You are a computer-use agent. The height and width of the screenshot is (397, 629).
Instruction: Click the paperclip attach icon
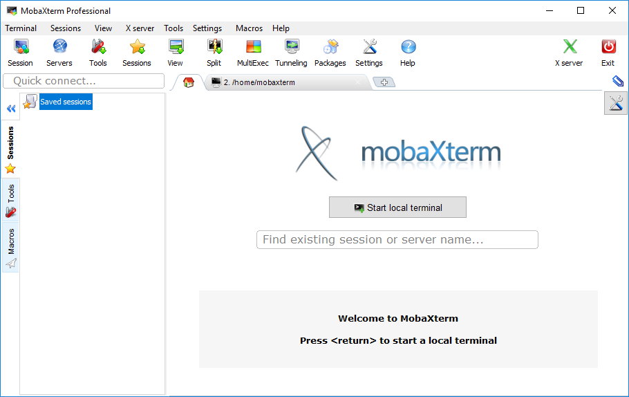(x=618, y=81)
